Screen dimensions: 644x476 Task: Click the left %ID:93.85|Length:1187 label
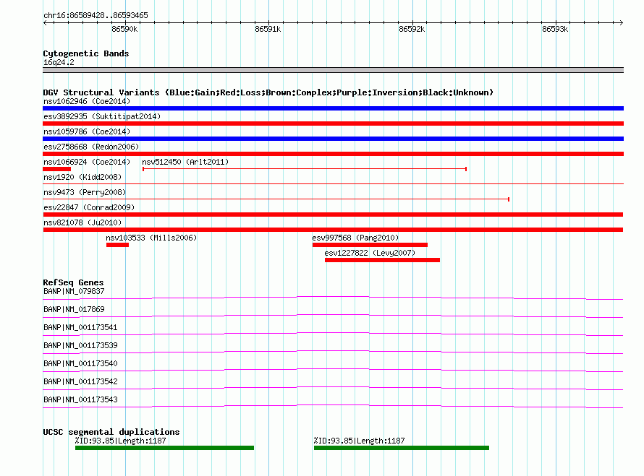[x=120, y=441]
